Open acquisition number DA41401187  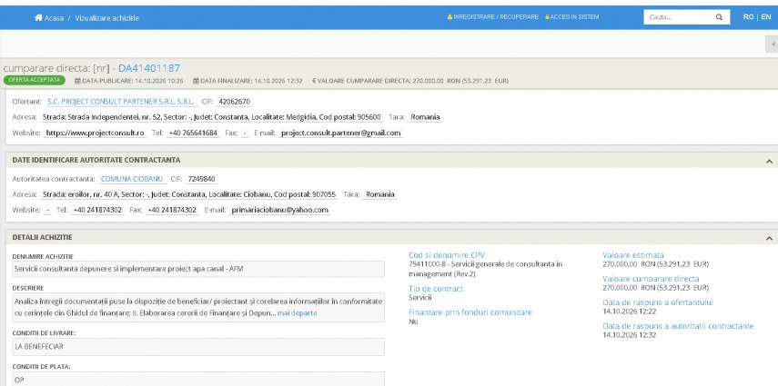[149, 68]
